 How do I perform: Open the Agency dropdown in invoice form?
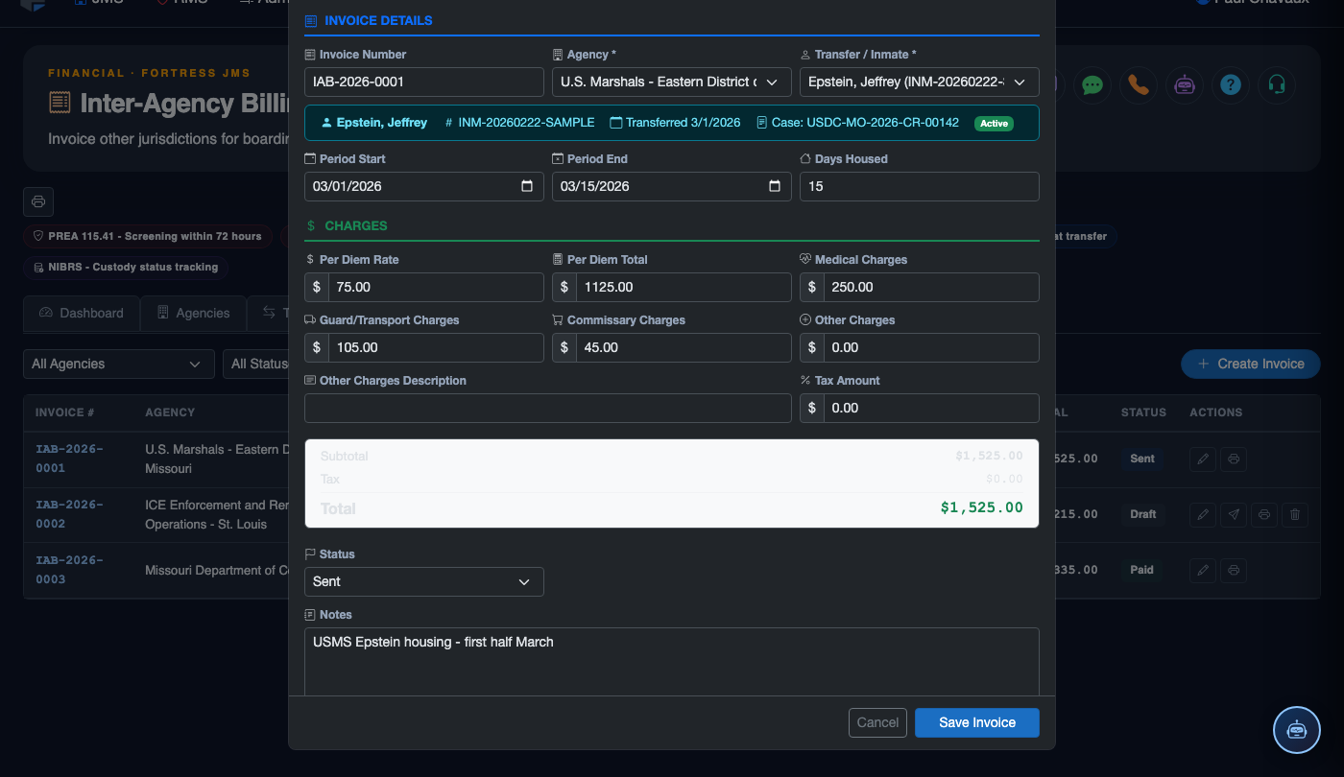tap(672, 82)
